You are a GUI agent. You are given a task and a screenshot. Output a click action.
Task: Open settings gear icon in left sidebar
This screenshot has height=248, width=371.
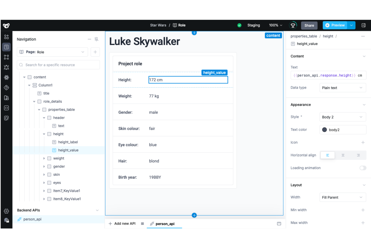(7, 211)
